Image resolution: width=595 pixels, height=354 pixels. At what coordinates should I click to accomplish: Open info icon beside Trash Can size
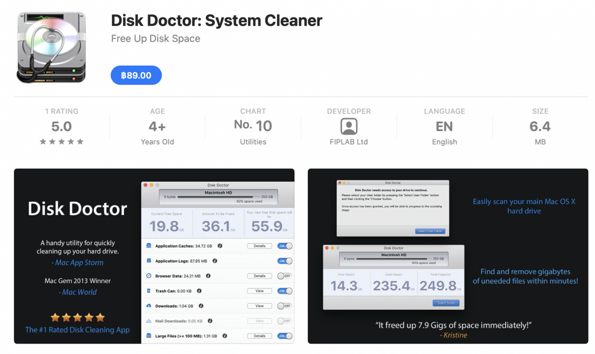pos(199,291)
